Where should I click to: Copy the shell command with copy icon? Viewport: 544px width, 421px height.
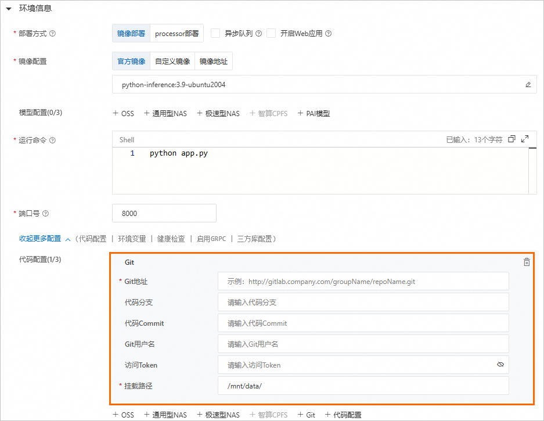[511, 139]
